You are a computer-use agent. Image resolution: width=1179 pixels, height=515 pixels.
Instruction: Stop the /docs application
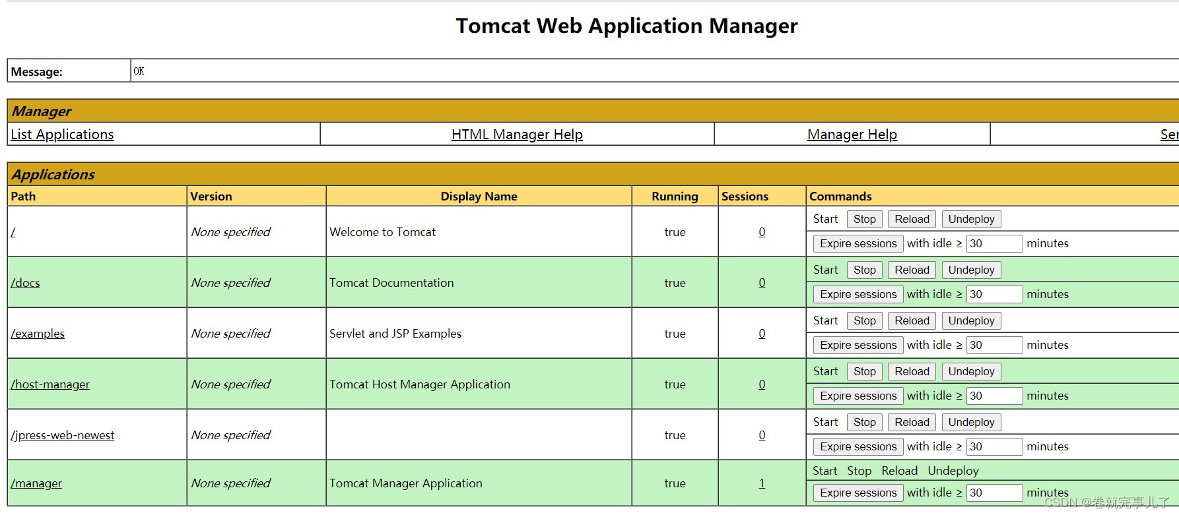[x=865, y=270]
